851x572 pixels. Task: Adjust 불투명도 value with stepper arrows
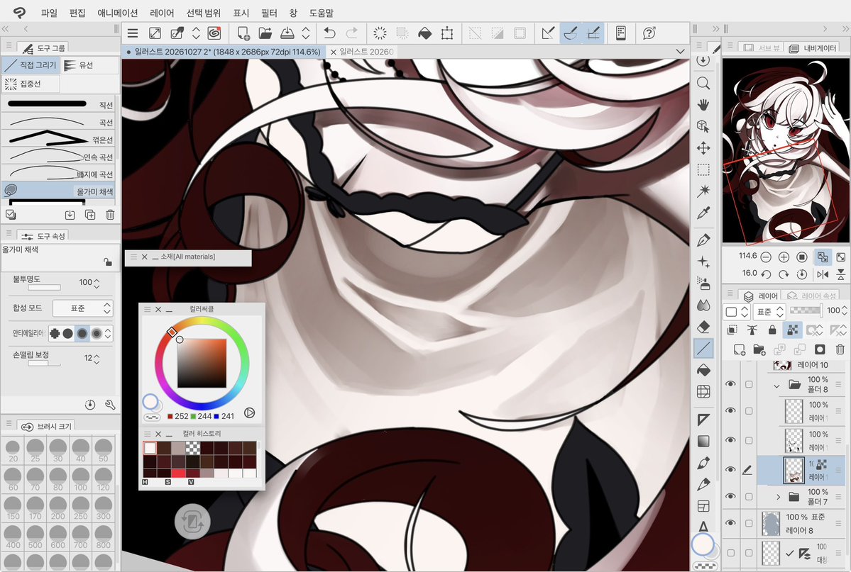click(x=97, y=283)
